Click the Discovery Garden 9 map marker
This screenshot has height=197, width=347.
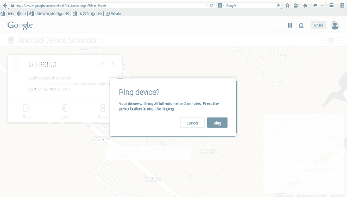pyautogui.click(x=213, y=152)
